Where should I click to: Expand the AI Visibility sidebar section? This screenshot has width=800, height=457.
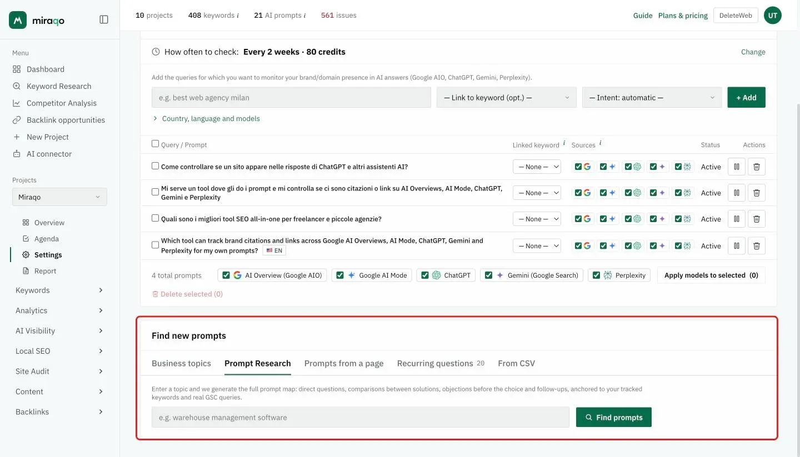(x=59, y=331)
